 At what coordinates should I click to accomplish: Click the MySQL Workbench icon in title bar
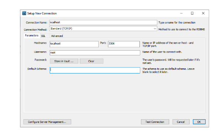coord(24,13)
